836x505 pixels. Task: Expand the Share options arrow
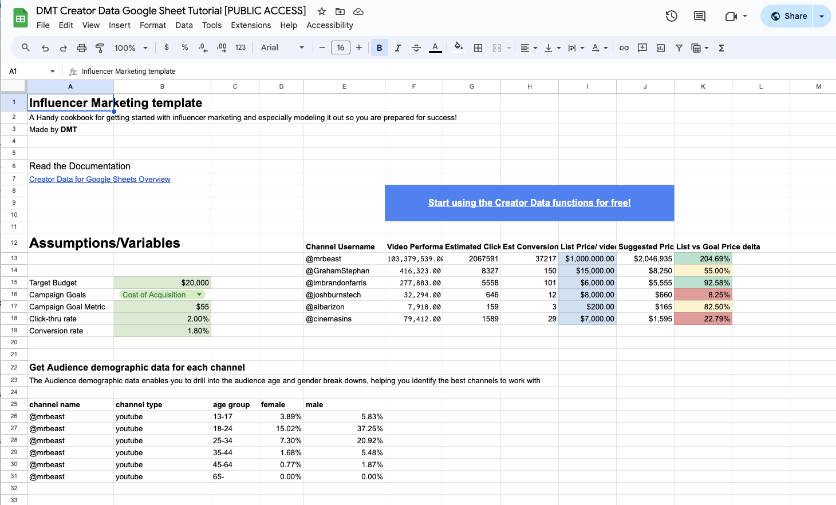(822, 16)
